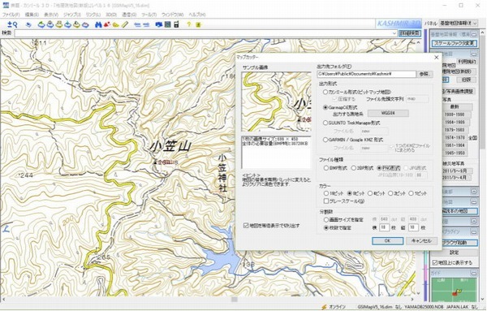Click the 縦 count input field
The height and width of the screenshot is (311, 487).
click(x=413, y=227)
